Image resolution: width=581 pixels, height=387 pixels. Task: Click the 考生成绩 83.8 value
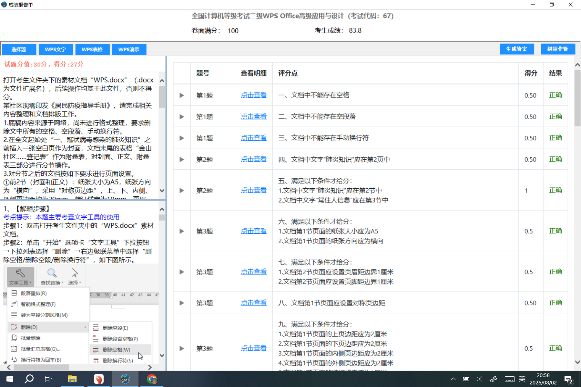click(355, 31)
